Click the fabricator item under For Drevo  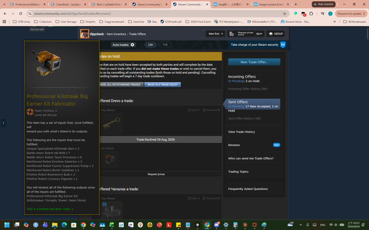pyautogui.click(x=109, y=159)
